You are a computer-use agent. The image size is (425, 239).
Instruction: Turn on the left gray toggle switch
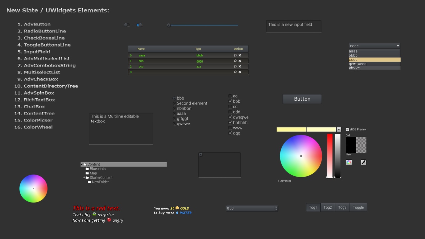tap(127, 25)
